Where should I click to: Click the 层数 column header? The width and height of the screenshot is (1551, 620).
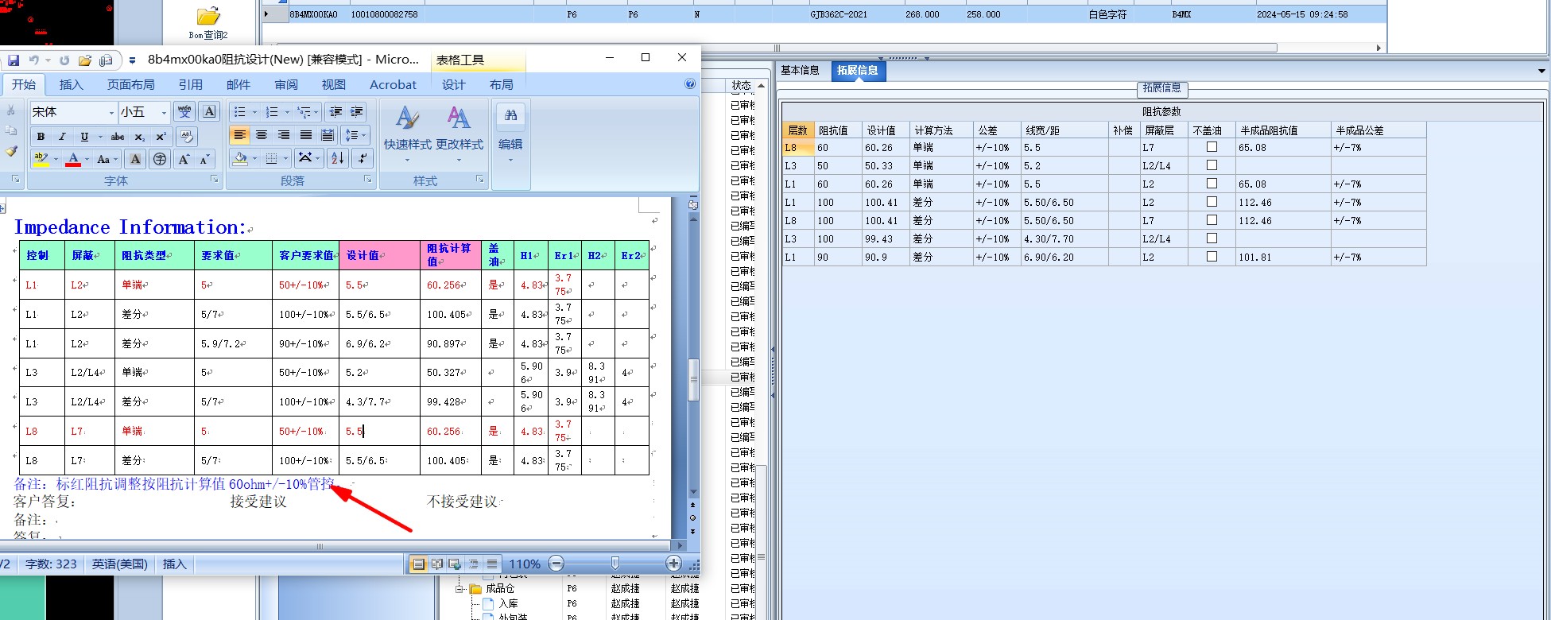coord(798,130)
